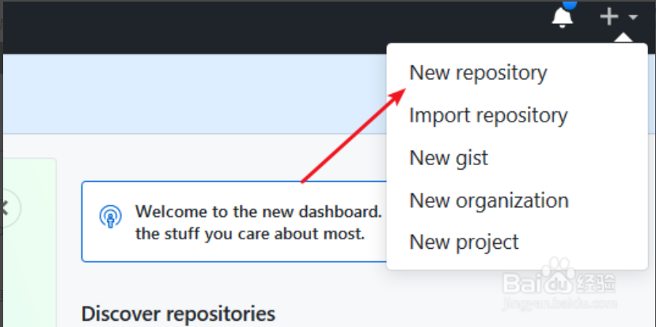This screenshot has height=327, width=656.
Task: Click the plus create-new icon
Action: click(609, 17)
